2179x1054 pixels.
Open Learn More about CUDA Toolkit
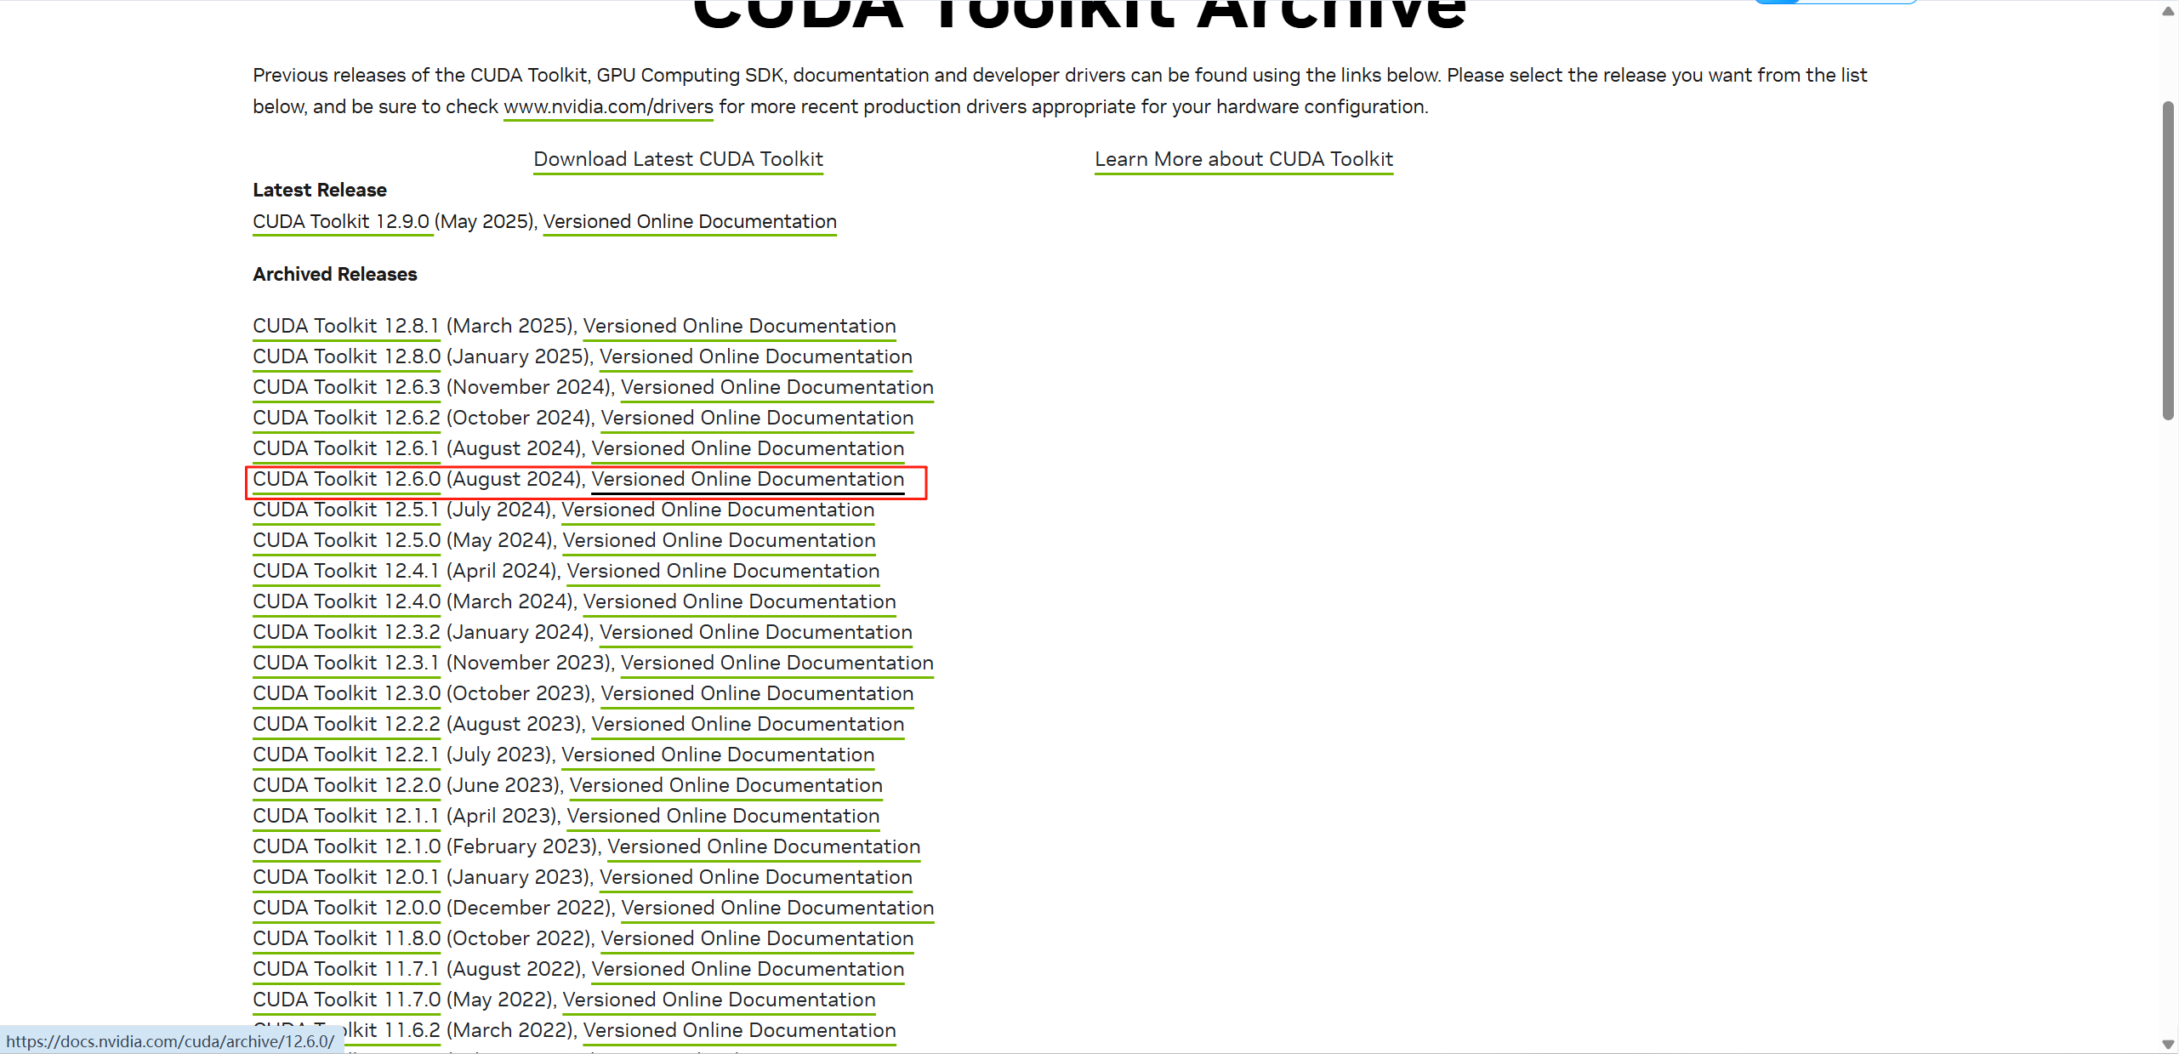(1243, 159)
